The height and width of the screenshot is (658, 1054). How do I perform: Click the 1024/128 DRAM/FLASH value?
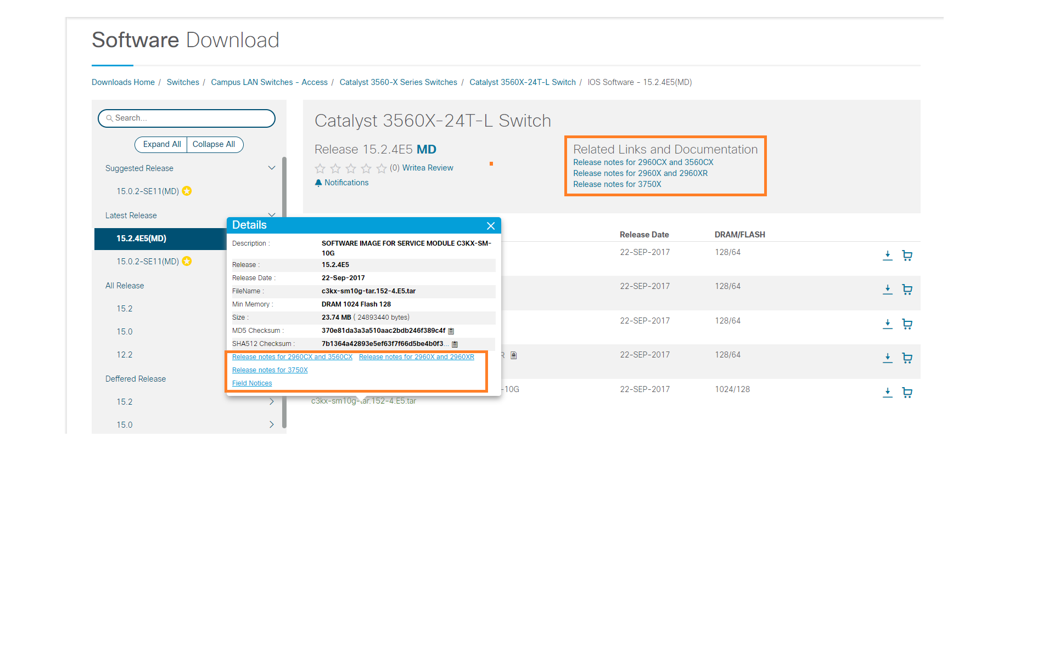tap(732, 389)
